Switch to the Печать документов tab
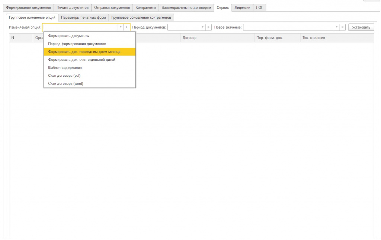 73,7
